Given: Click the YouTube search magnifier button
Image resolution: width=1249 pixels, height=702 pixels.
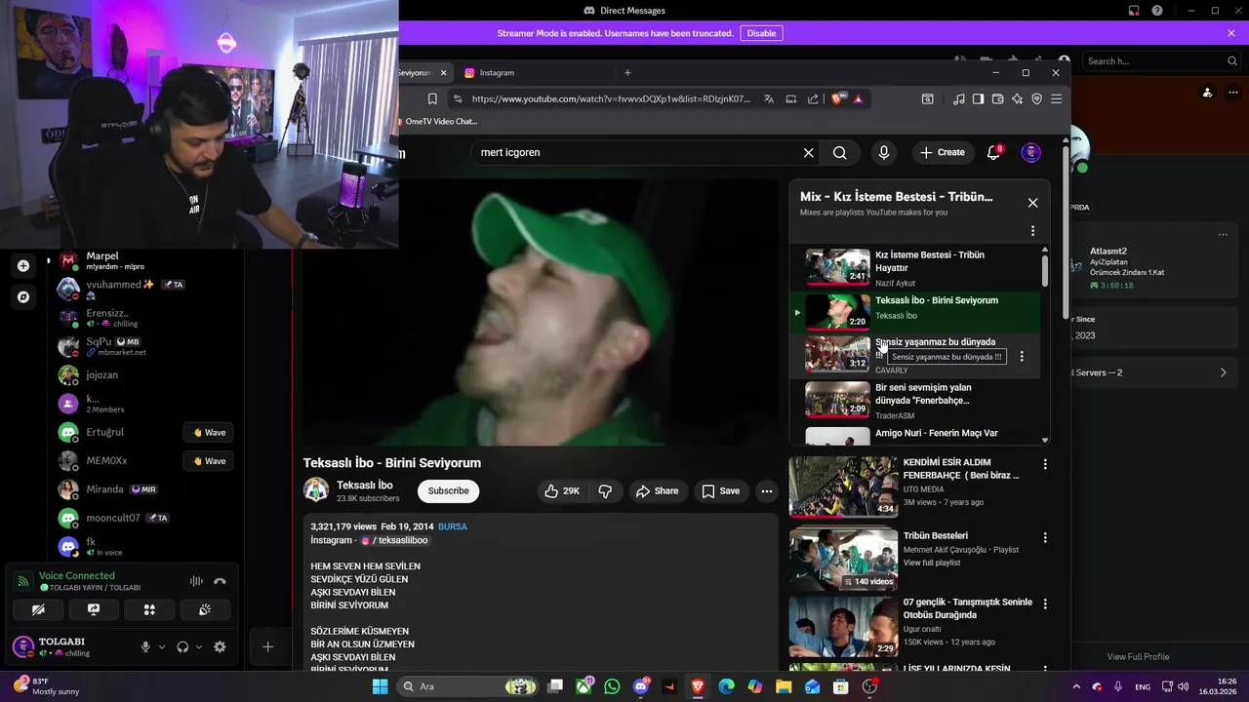Looking at the screenshot, I should (x=839, y=152).
